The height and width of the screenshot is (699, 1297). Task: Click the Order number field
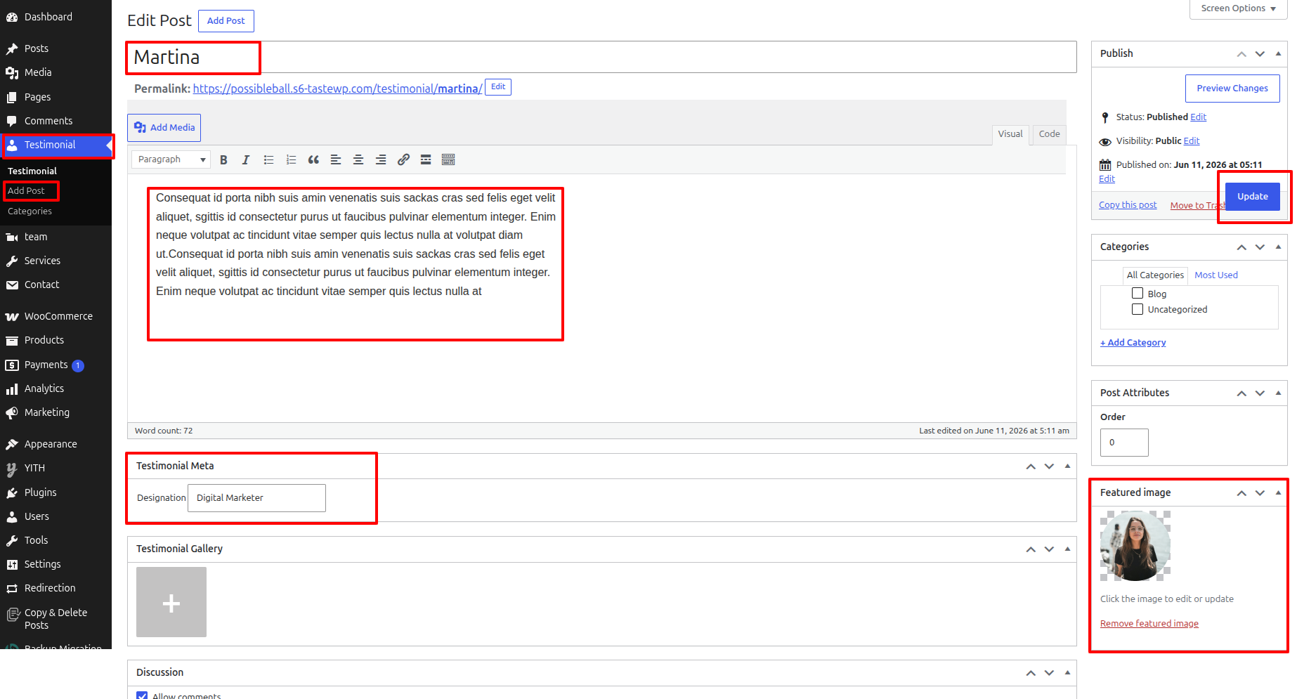tap(1124, 443)
